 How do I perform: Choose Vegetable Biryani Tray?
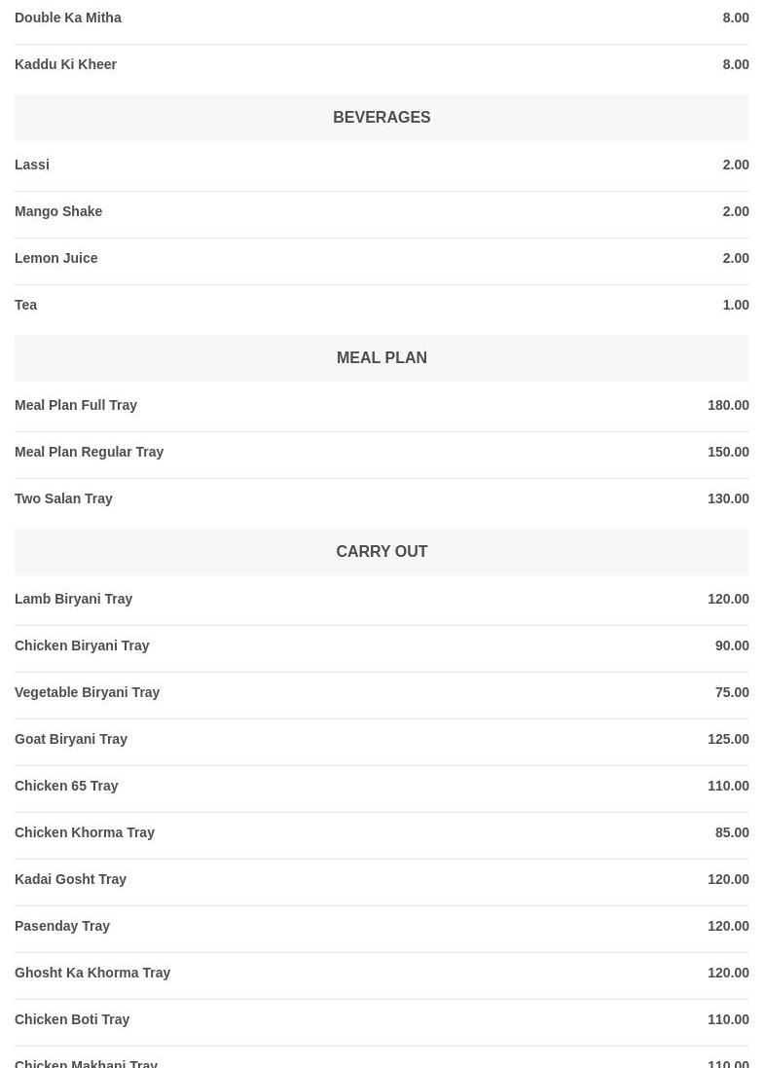pyautogui.click(x=88, y=692)
